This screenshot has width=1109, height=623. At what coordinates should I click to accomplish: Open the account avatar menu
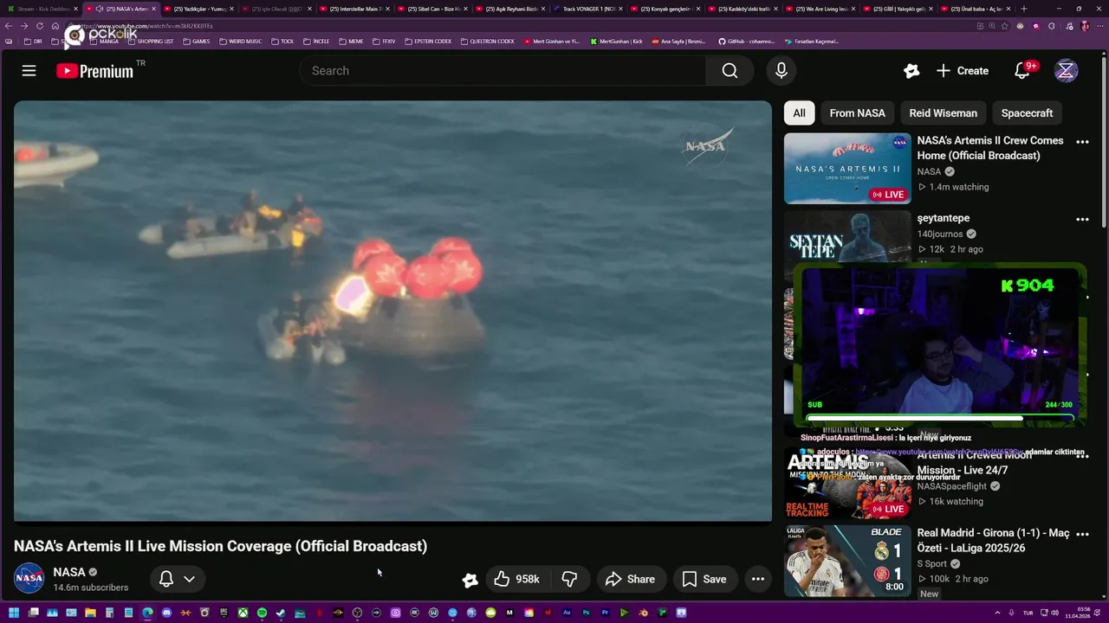click(1067, 71)
